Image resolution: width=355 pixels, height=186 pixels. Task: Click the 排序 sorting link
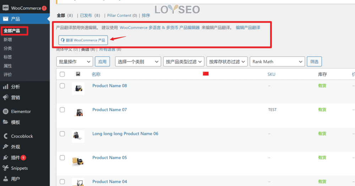pos(146,15)
